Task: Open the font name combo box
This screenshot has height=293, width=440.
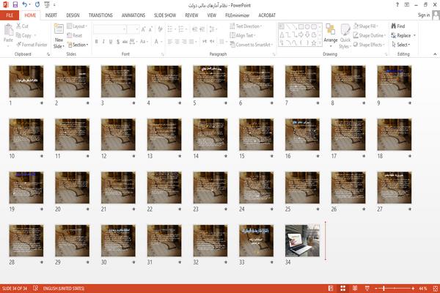Action: [110, 29]
